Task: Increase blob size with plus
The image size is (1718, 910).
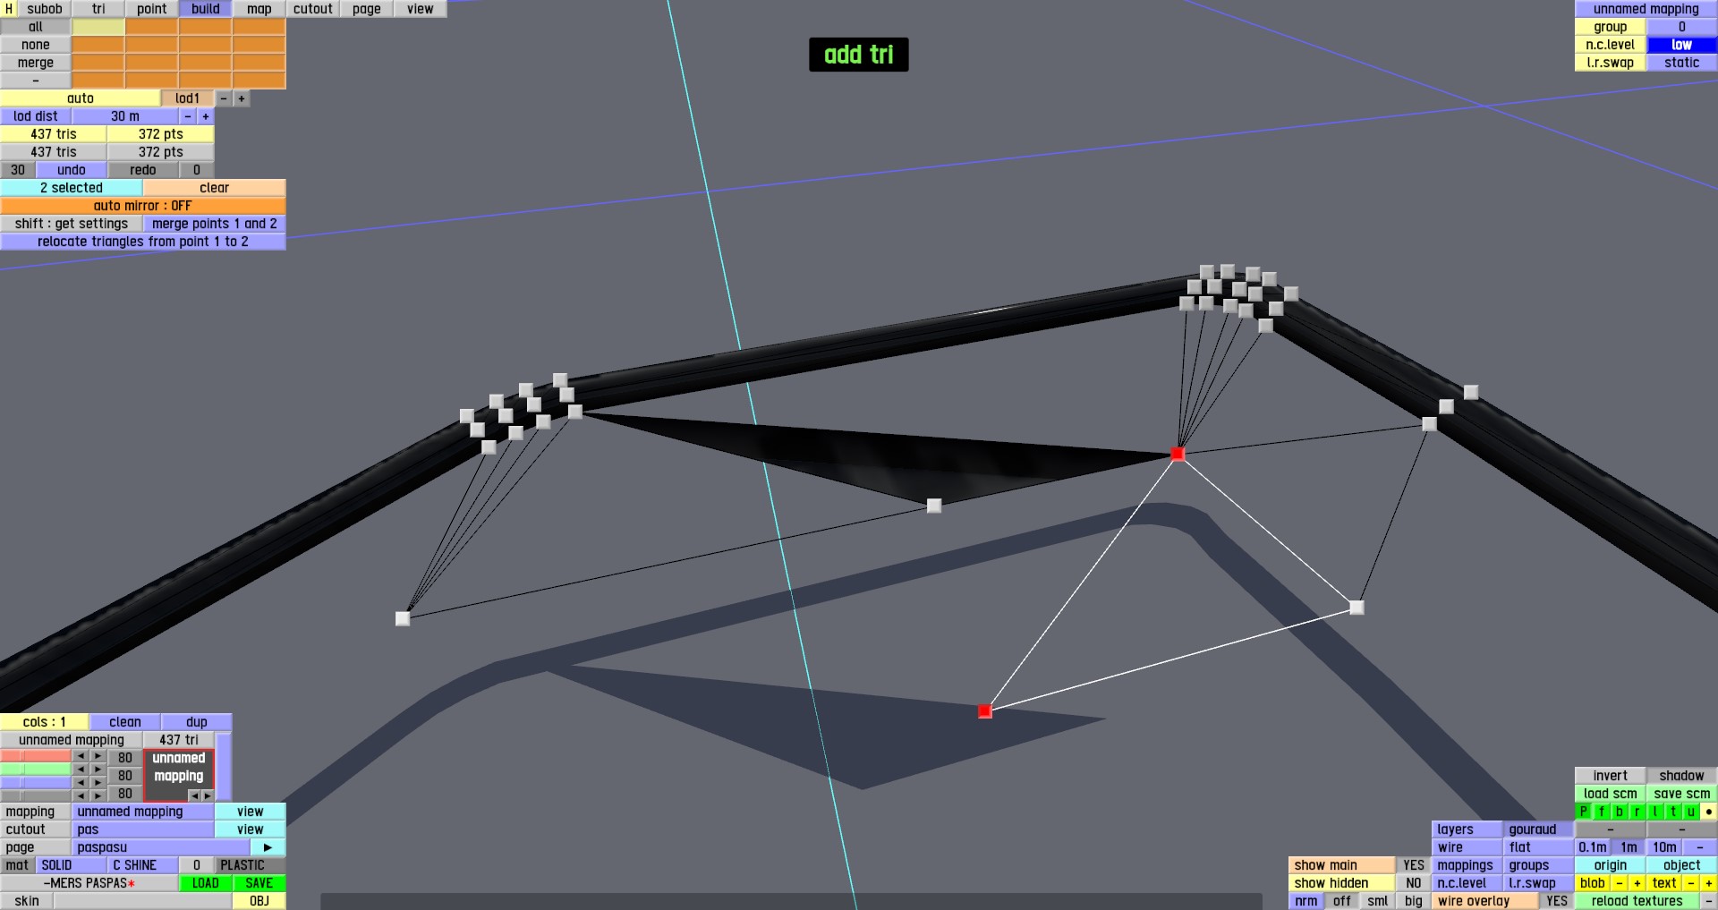Action: point(1637,883)
